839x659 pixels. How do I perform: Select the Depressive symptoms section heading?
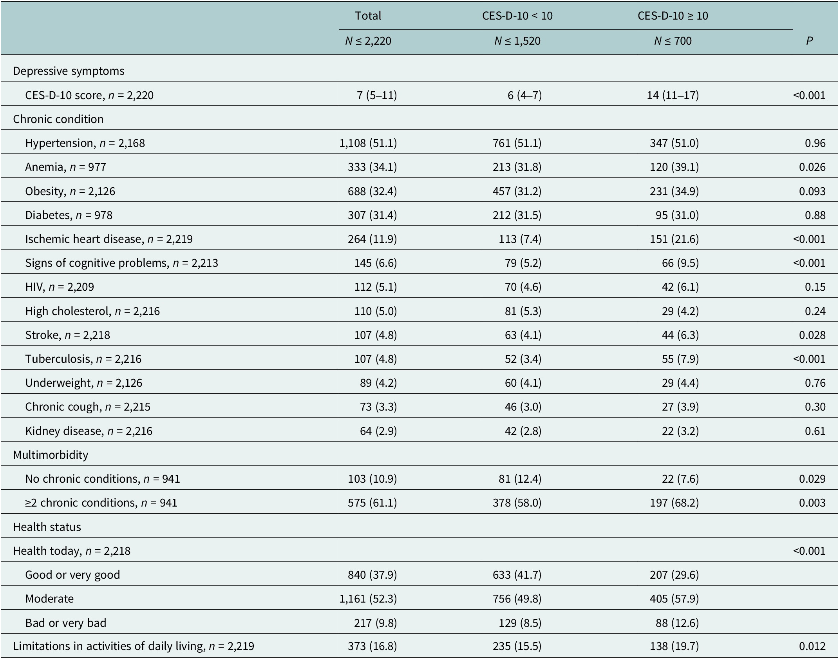(x=69, y=71)
